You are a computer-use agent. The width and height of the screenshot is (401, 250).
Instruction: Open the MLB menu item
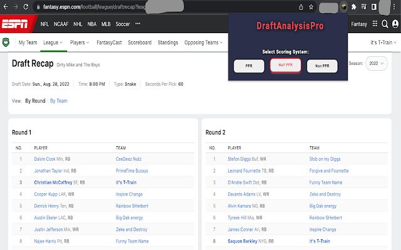(106, 24)
